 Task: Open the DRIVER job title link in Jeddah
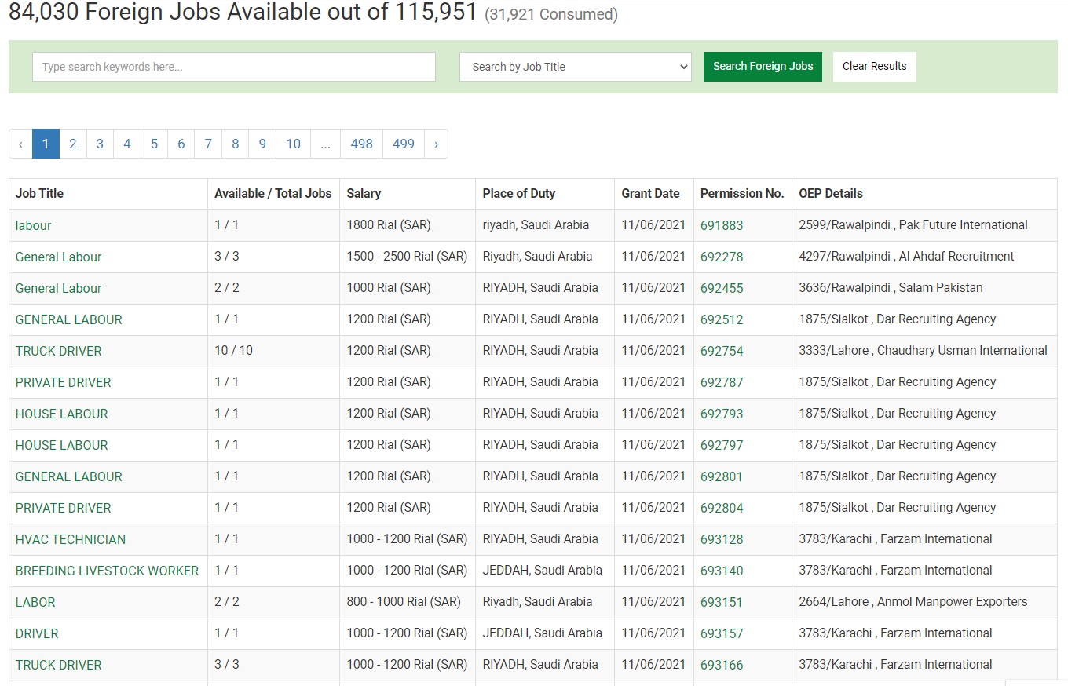click(37, 633)
